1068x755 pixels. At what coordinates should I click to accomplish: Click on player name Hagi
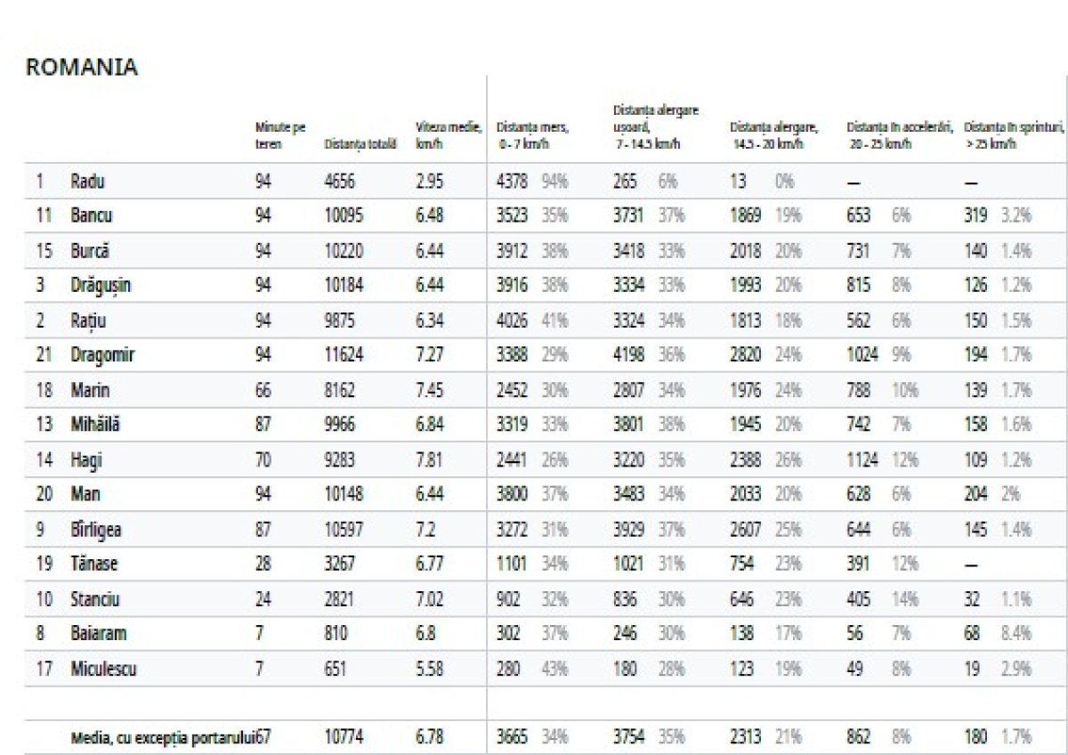(87, 460)
